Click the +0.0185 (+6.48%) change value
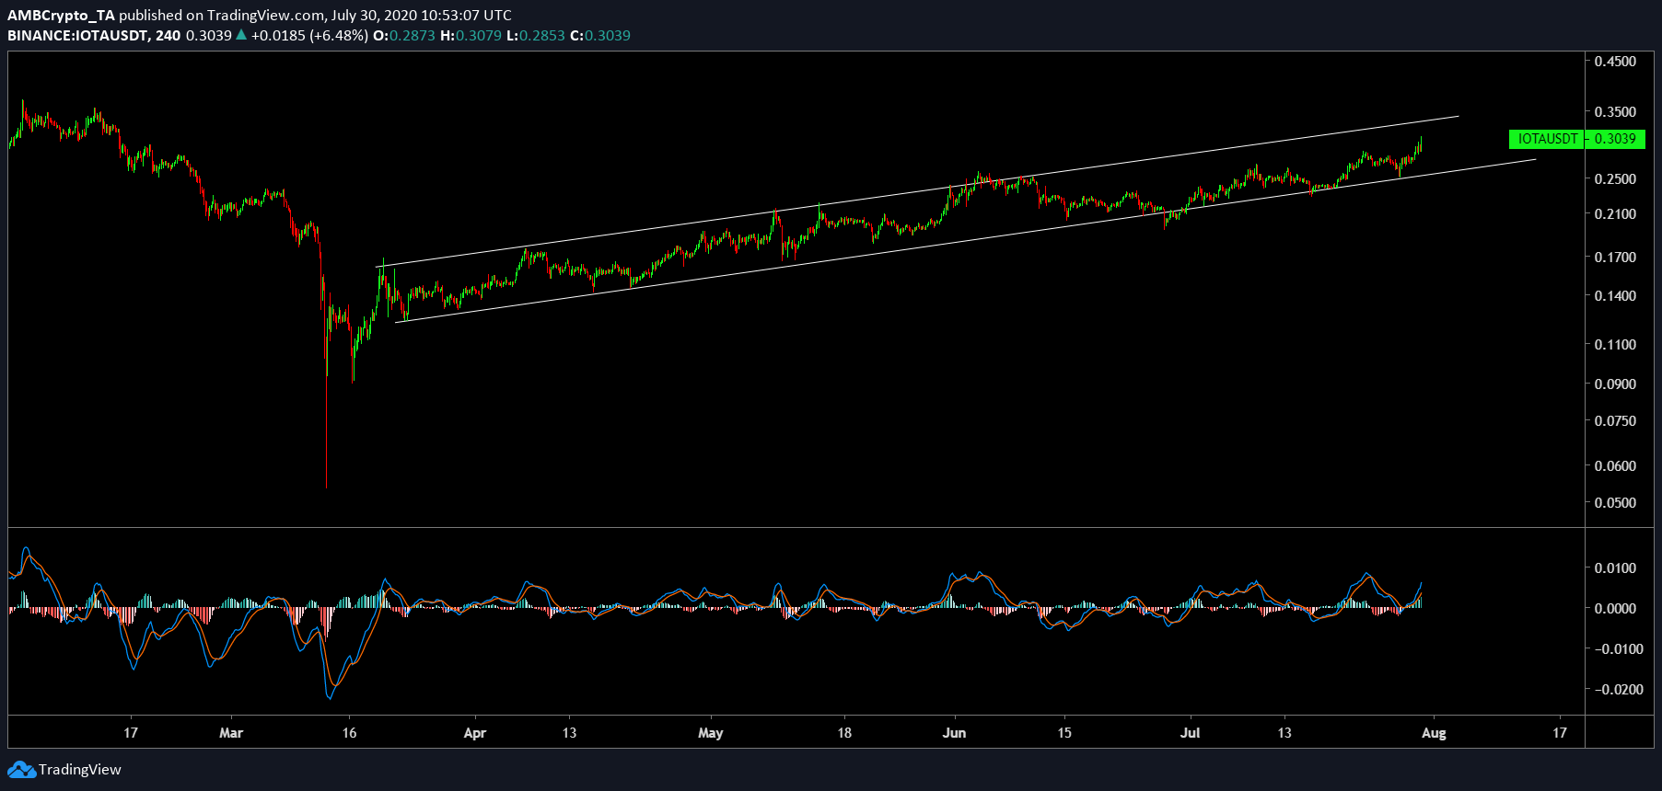Screen dimensions: 1662x791 pos(309,35)
